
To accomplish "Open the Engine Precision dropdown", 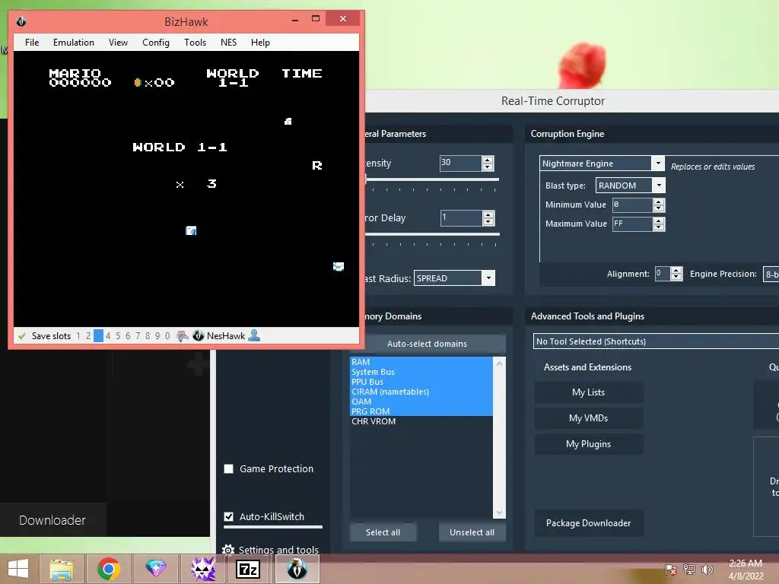I will (771, 274).
